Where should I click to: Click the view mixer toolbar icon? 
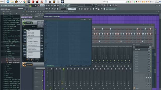click(88, 9)
